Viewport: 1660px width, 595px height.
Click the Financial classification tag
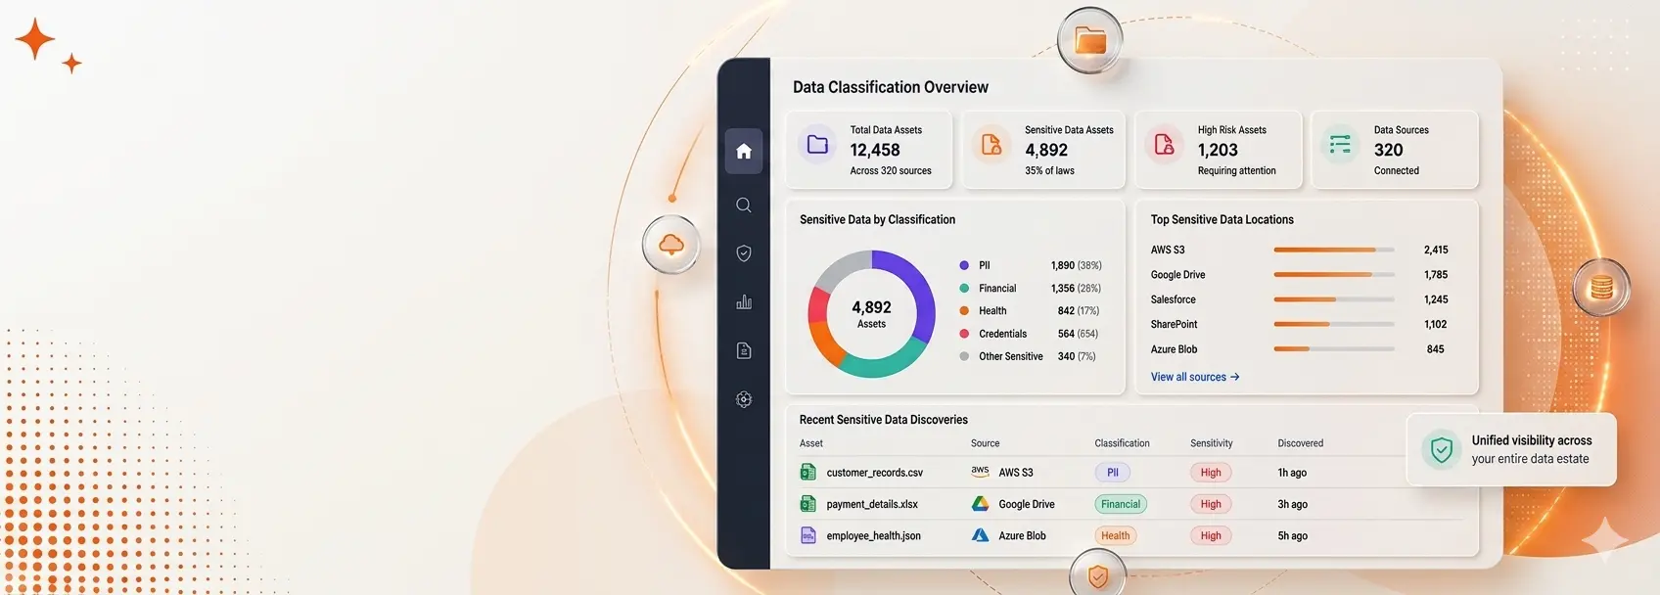[x=1121, y=504]
